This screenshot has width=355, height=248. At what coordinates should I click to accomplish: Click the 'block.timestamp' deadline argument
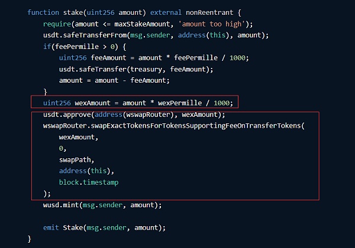(x=89, y=182)
